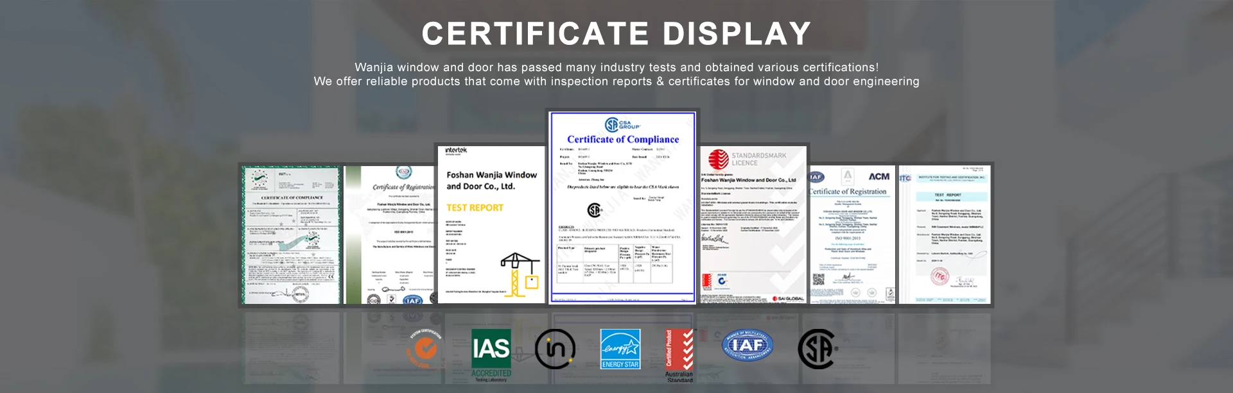
Task: Click the QR code on ACM certificate
Action: click(x=818, y=280)
